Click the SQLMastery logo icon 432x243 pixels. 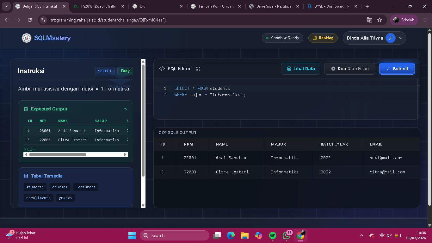(27, 38)
